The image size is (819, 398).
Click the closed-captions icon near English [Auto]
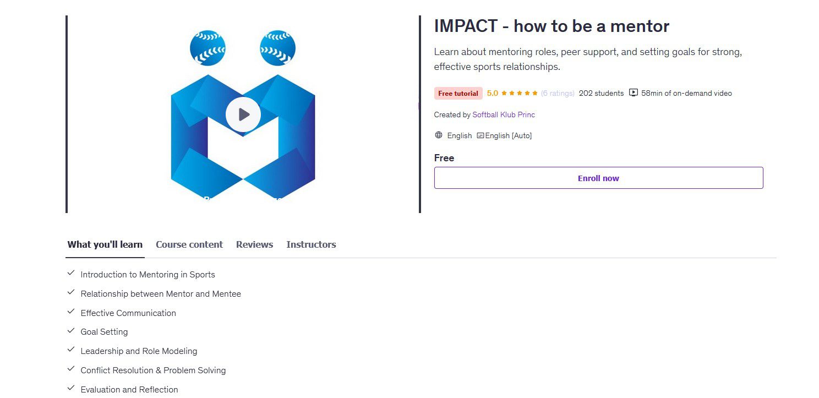[480, 135]
